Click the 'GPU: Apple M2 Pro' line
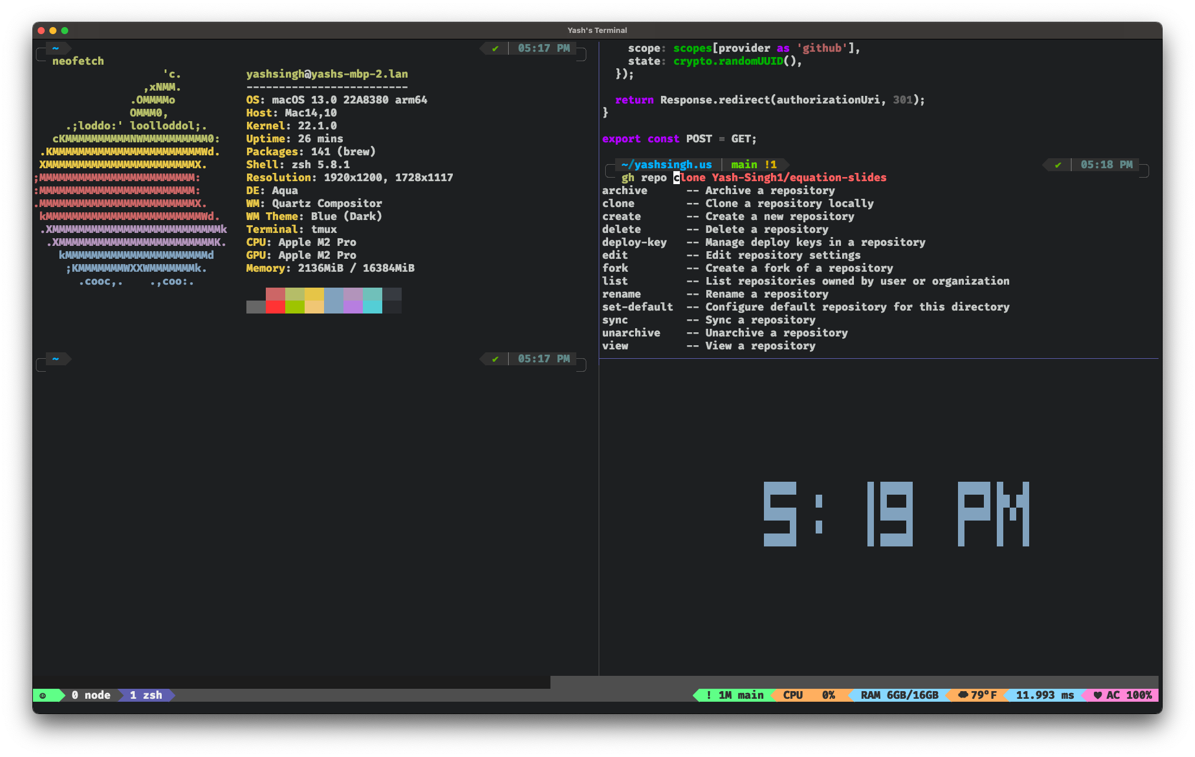 [x=301, y=255]
